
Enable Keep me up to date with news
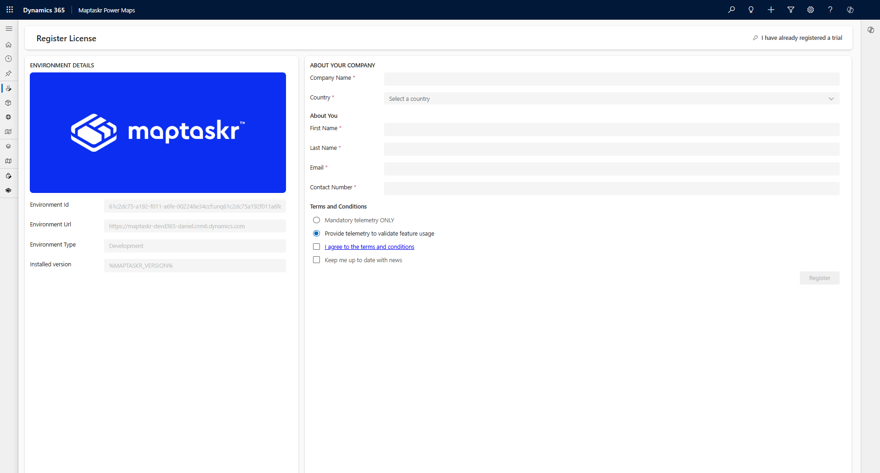click(x=316, y=259)
